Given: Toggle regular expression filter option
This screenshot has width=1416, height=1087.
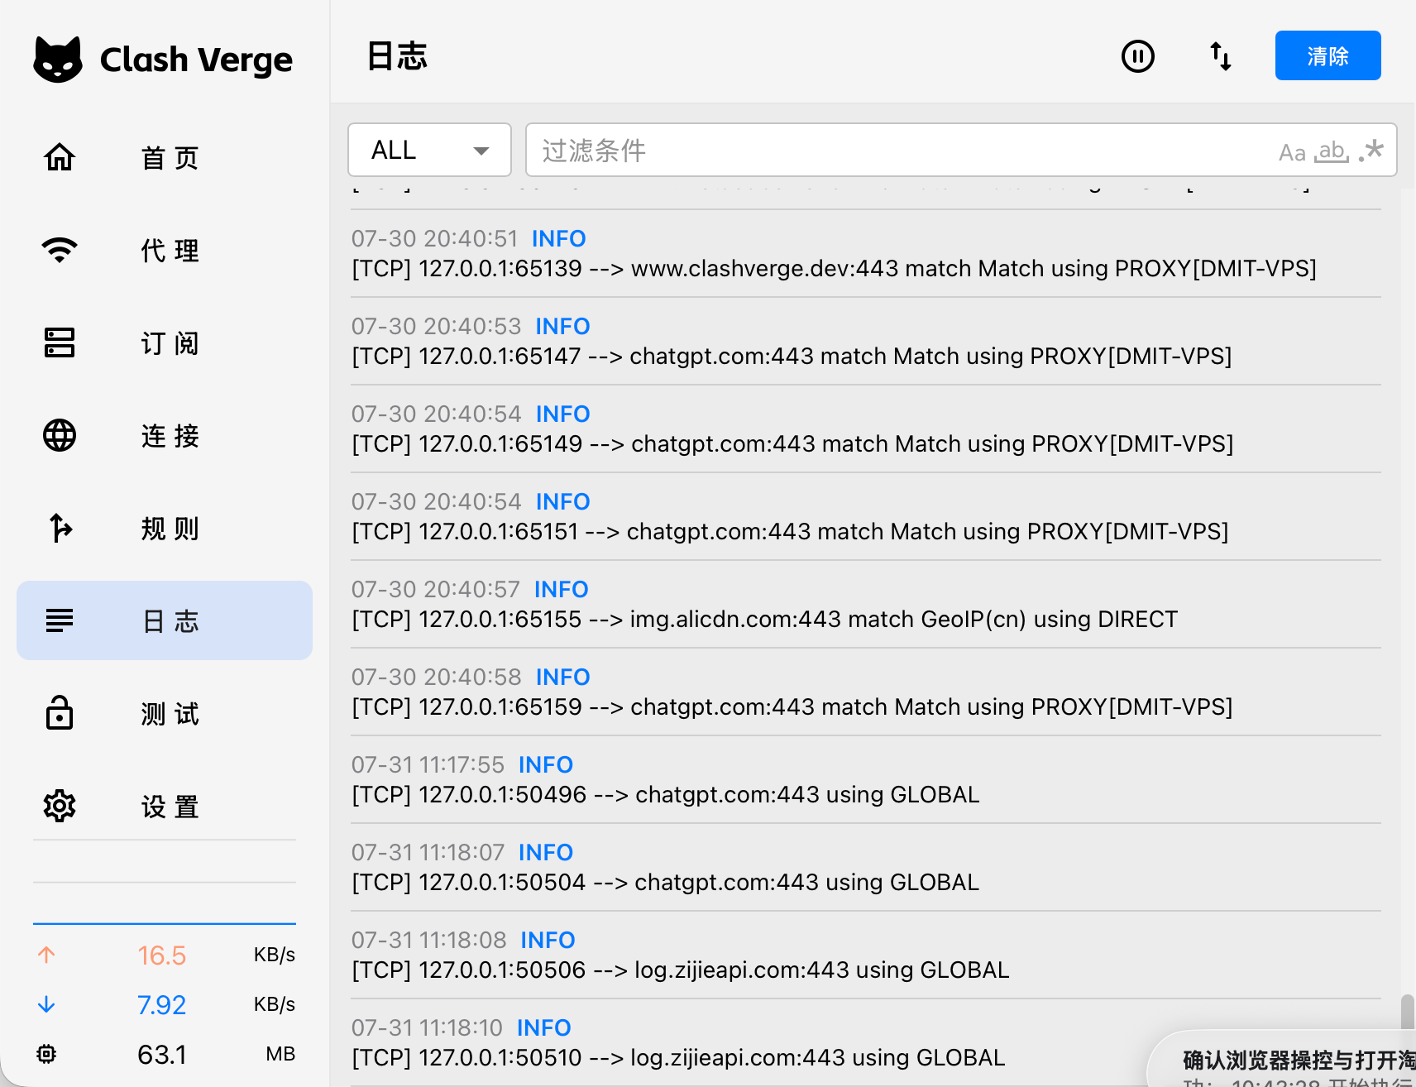Looking at the screenshot, I should 1371,151.
